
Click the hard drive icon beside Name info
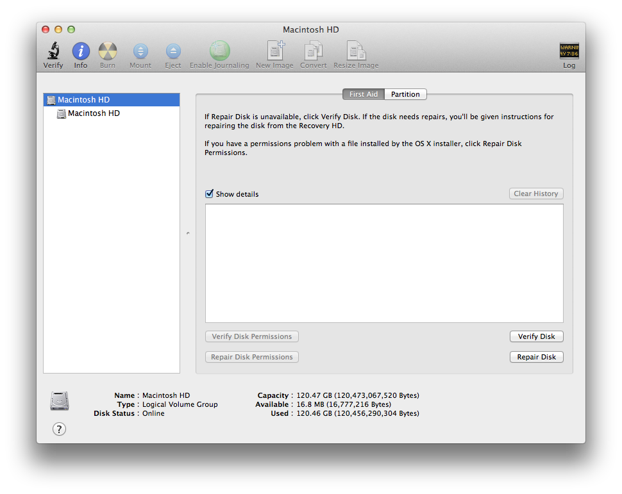pos(60,401)
